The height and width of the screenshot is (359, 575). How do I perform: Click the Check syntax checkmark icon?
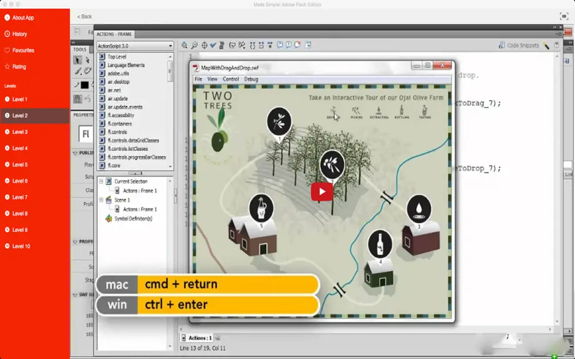(213, 45)
